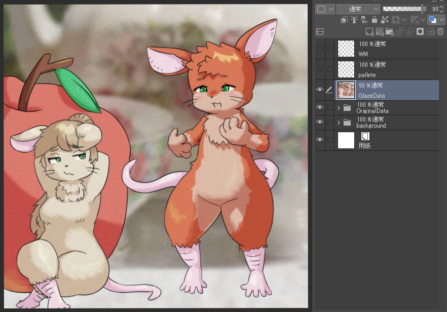Click the Clip to Layer Below icon

[344, 20]
